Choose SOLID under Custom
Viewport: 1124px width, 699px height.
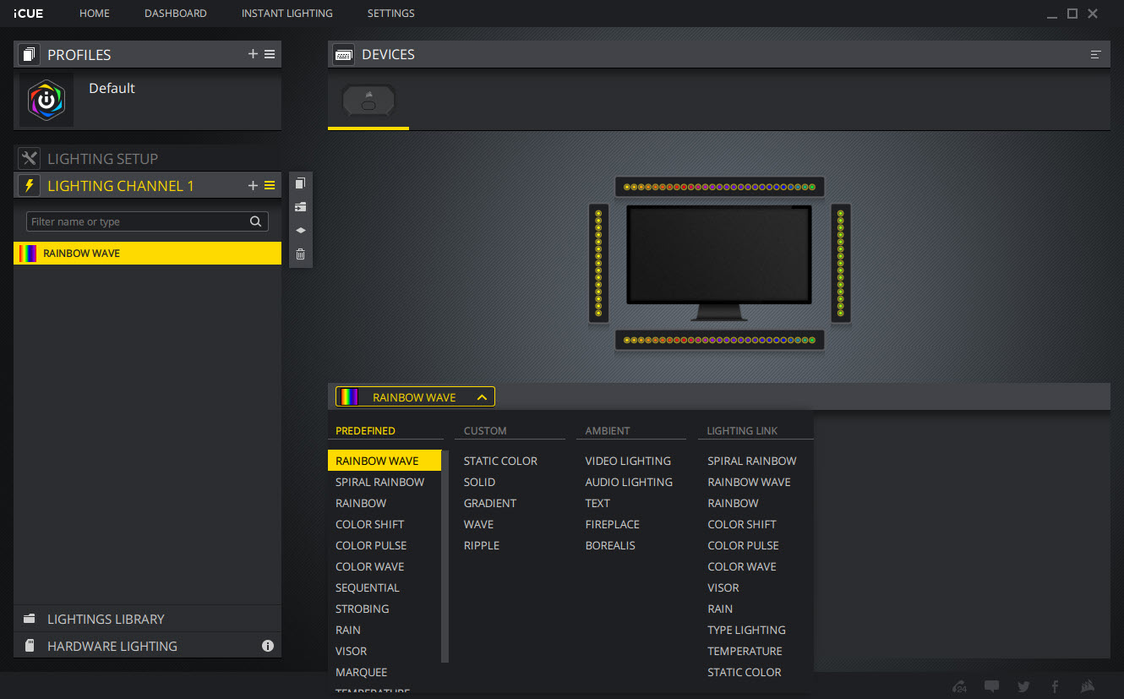tap(480, 482)
